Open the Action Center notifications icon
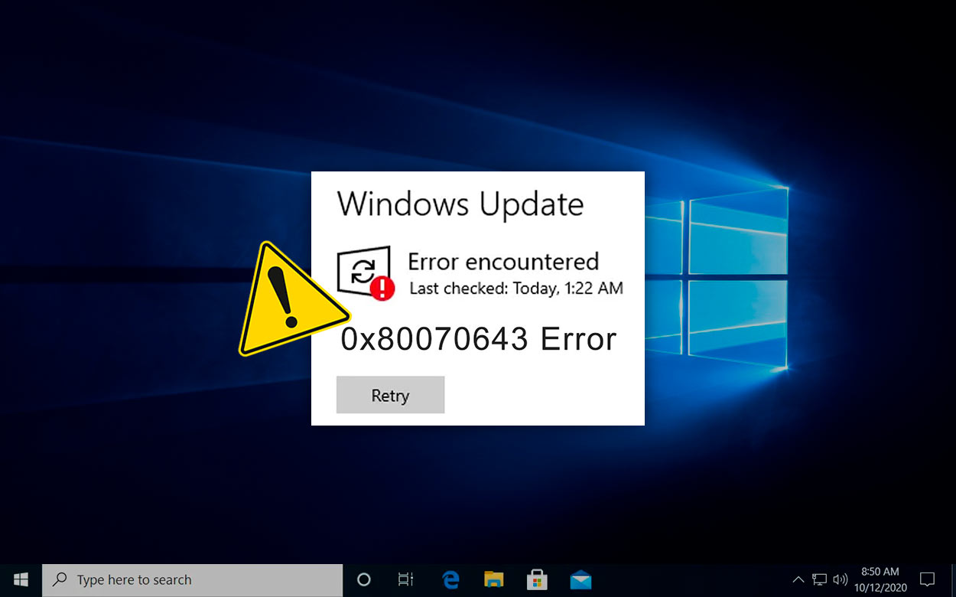 click(x=927, y=579)
